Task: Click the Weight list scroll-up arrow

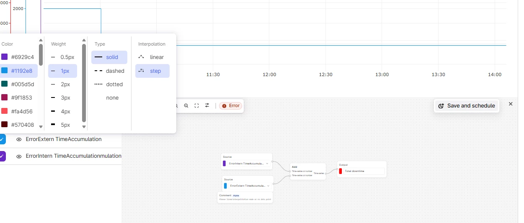Action: coord(84,41)
